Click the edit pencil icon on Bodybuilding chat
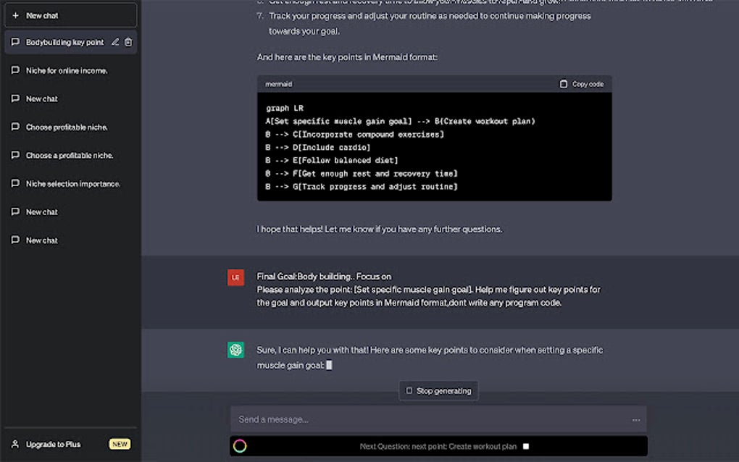The image size is (739, 462). click(115, 42)
